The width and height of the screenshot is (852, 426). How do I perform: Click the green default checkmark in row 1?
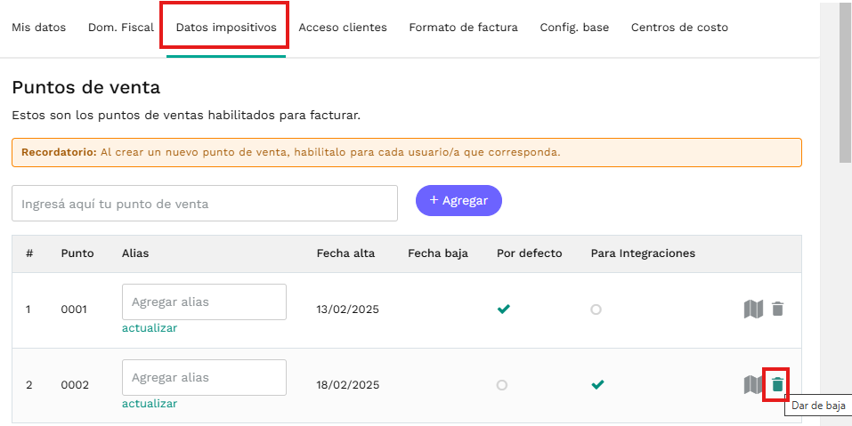[504, 309]
